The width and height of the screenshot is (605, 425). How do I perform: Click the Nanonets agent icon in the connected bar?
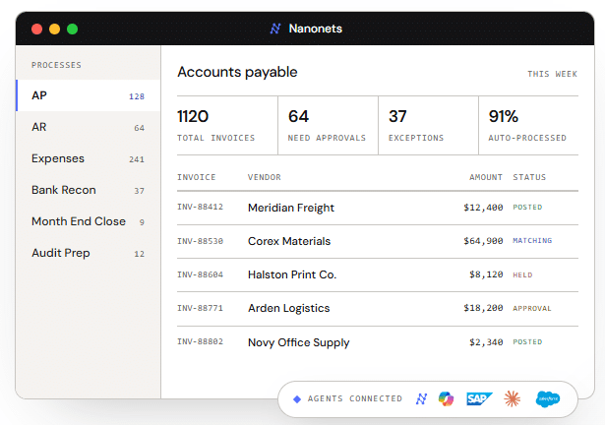pos(421,398)
